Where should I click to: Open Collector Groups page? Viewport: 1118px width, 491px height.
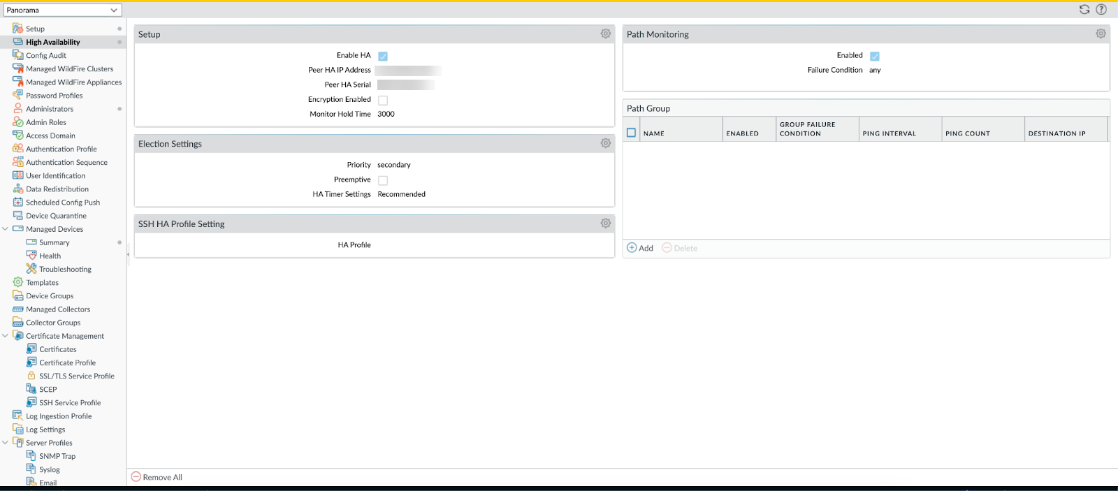tap(53, 323)
